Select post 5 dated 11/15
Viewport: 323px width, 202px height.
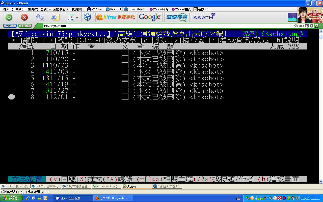(157, 78)
